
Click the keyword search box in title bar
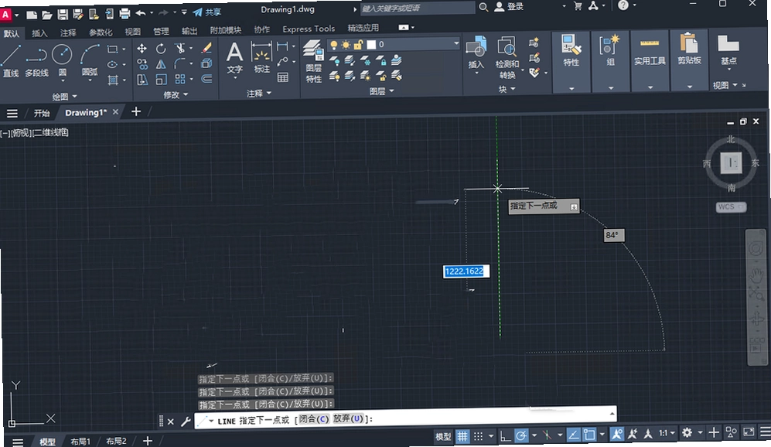pos(417,8)
